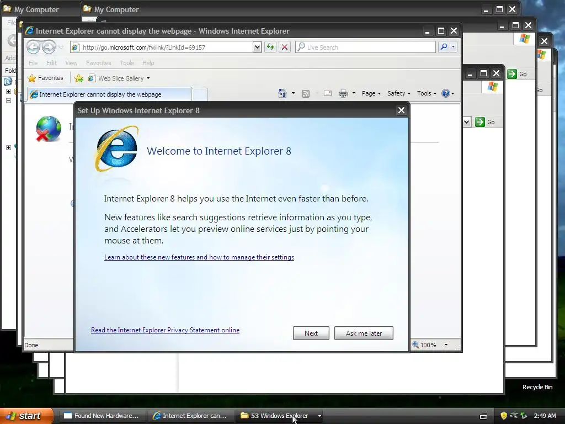Collapse the minus node in My Computer tree
Screen dimensions: 565x424
8,100
